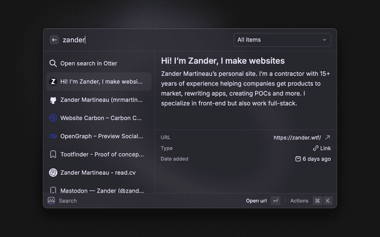Viewport: 380px width, 237px height.
Task: Open the Website Carbon result
Action: click(101, 118)
